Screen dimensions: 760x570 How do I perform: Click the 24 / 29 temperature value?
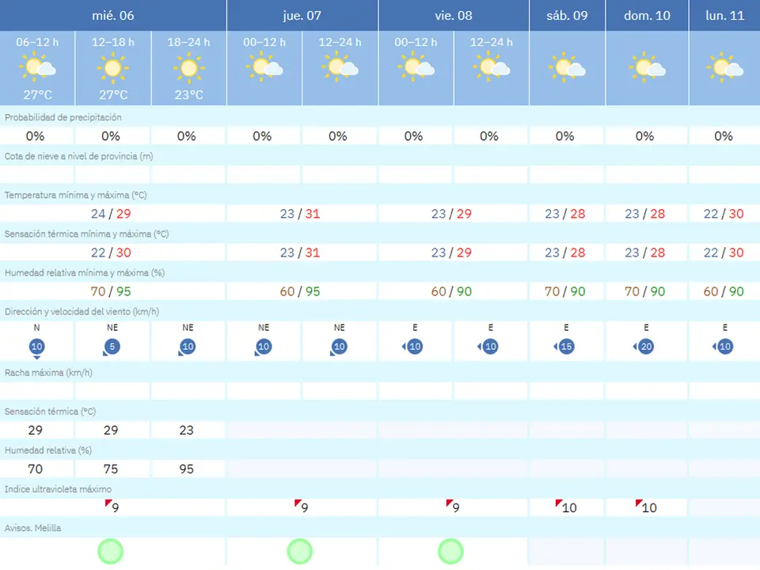[111, 214]
